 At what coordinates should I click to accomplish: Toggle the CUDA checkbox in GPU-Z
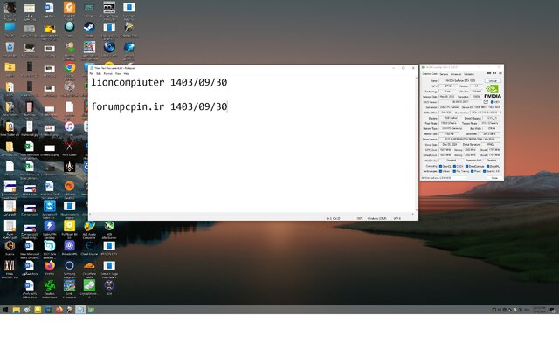tap(455, 166)
